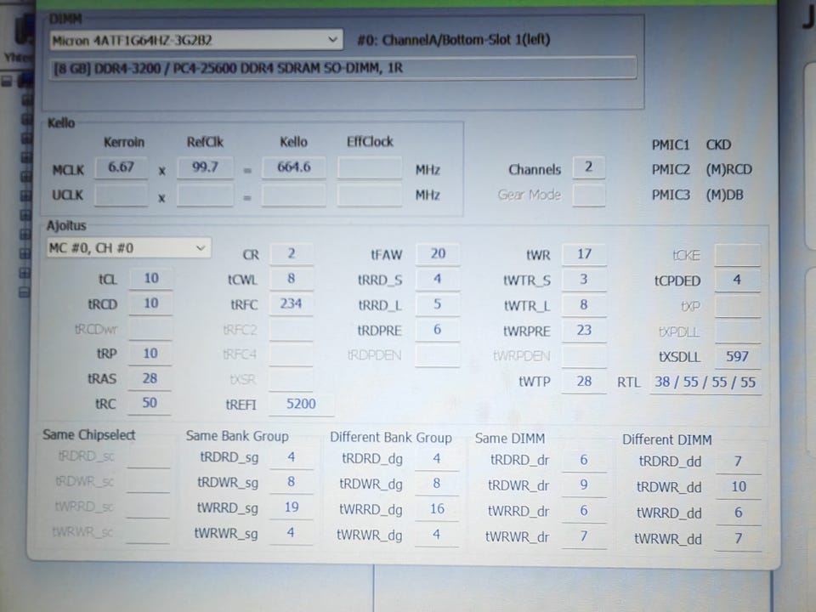816x612 pixels.
Task: Click the Same Bank Group heading
Action: click(x=237, y=436)
